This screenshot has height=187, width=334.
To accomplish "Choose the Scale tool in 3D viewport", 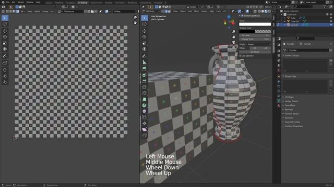I will 145,43.
